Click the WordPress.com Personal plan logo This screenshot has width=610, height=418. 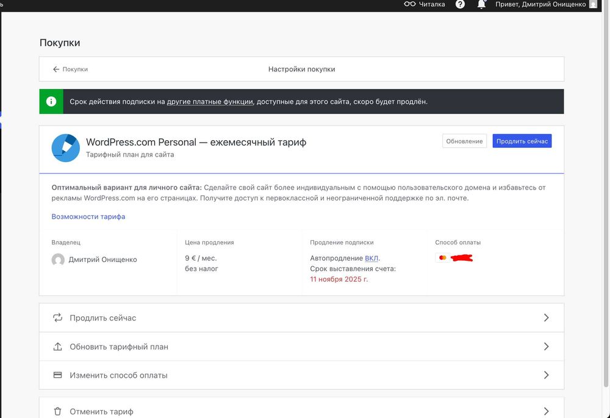point(66,148)
